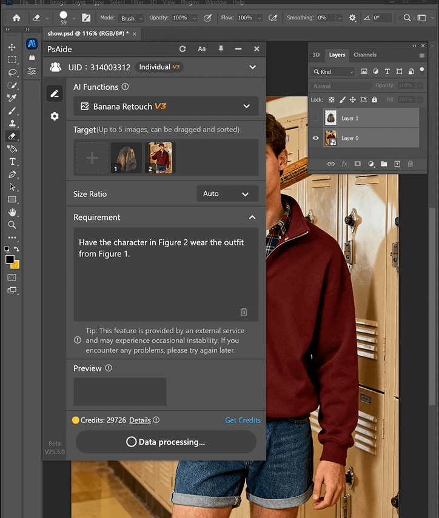Collapse the Requirement section
The width and height of the screenshot is (439, 518).
pos(252,217)
